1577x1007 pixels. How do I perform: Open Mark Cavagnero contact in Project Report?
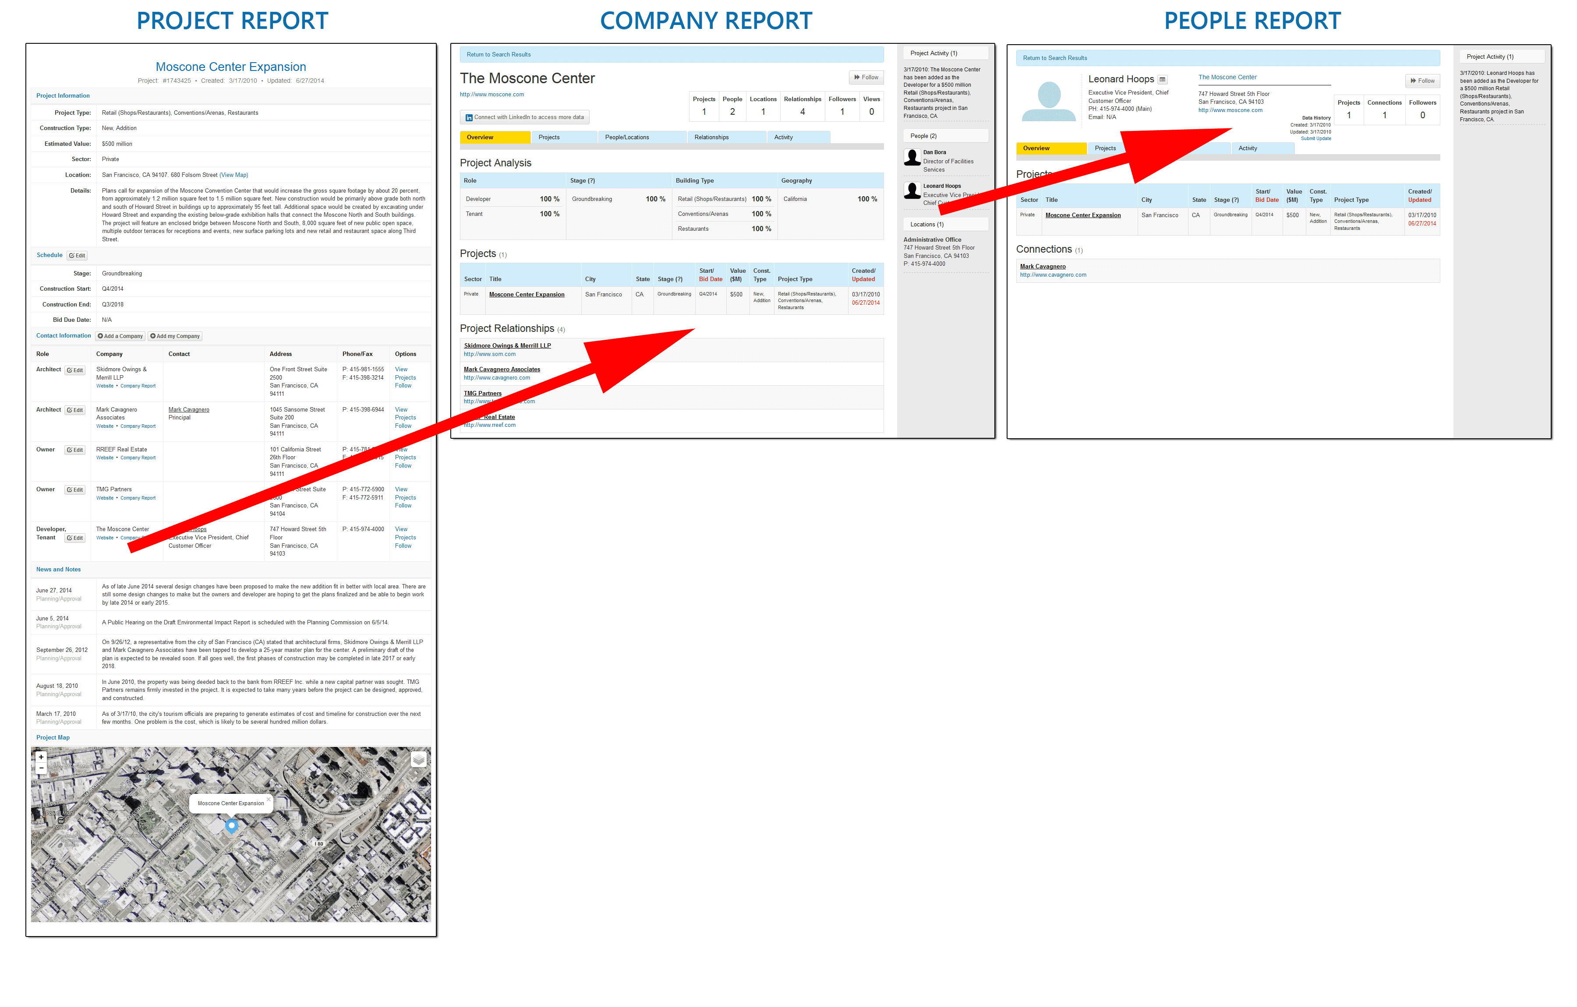coord(189,410)
